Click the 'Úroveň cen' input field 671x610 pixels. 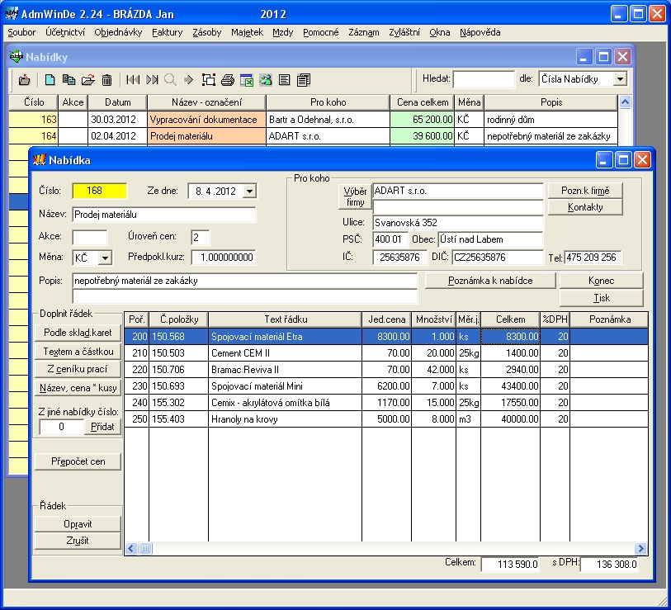click(201, 238)
